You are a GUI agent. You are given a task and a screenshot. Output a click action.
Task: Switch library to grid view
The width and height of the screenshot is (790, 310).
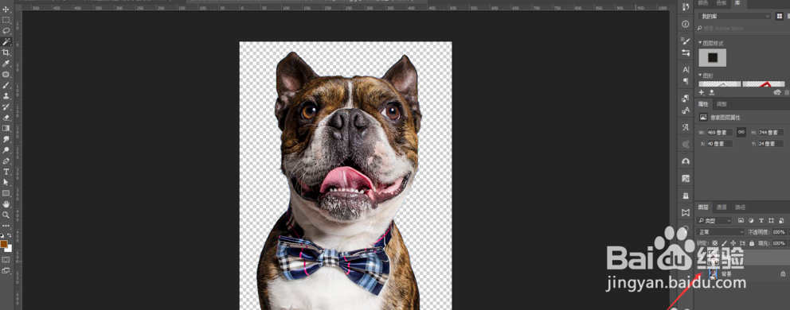point(779,16)
